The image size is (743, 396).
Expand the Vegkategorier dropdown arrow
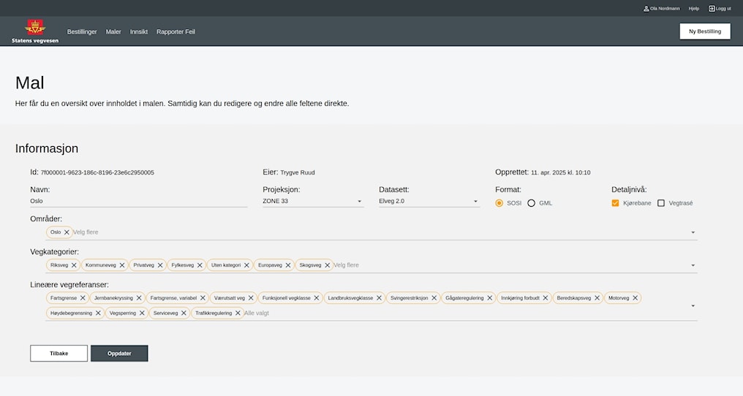[x=693, y=265]
